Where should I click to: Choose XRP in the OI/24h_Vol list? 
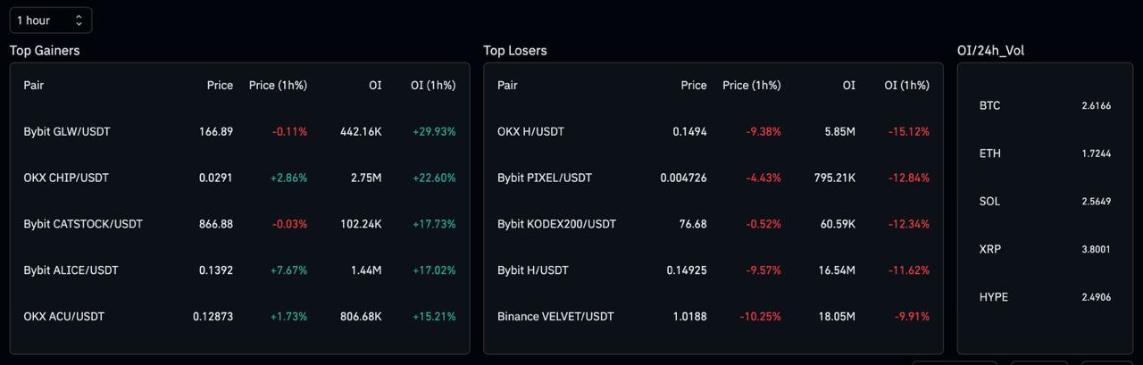[x=1045, y=249]
